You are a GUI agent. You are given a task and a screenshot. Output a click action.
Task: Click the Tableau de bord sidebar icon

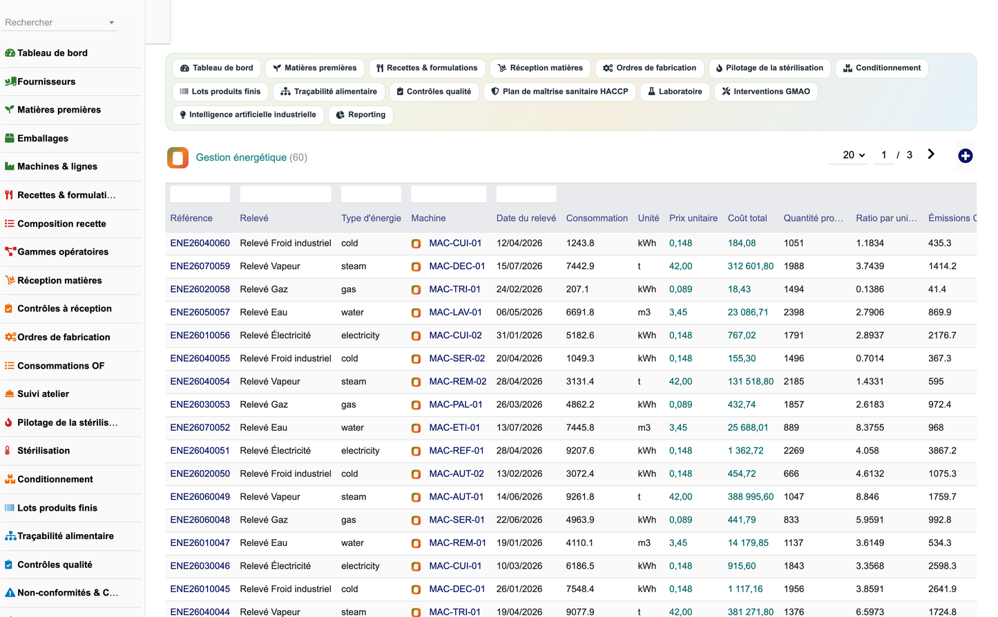pyautogui.click(x=10, y=53)
